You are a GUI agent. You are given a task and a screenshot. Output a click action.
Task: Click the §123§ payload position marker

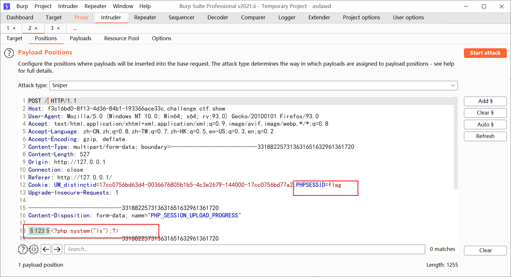point(40,231)
